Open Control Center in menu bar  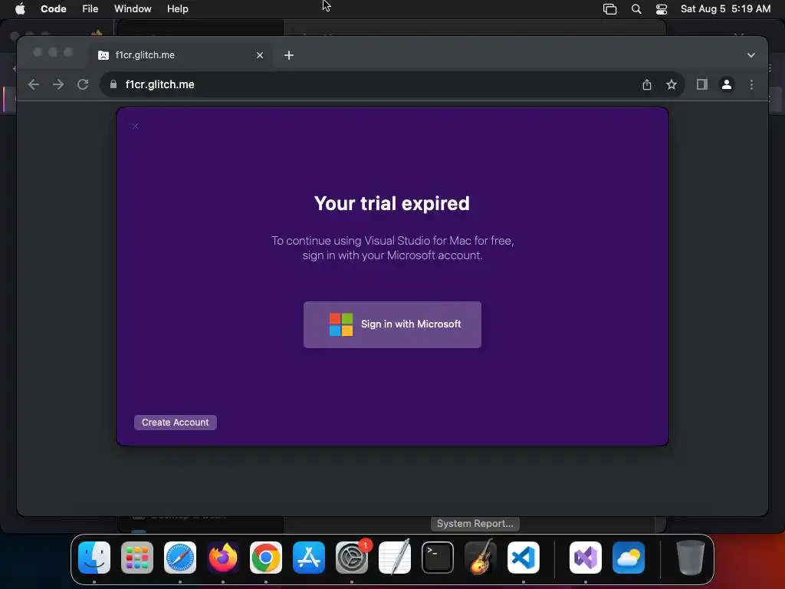(662, 9)
